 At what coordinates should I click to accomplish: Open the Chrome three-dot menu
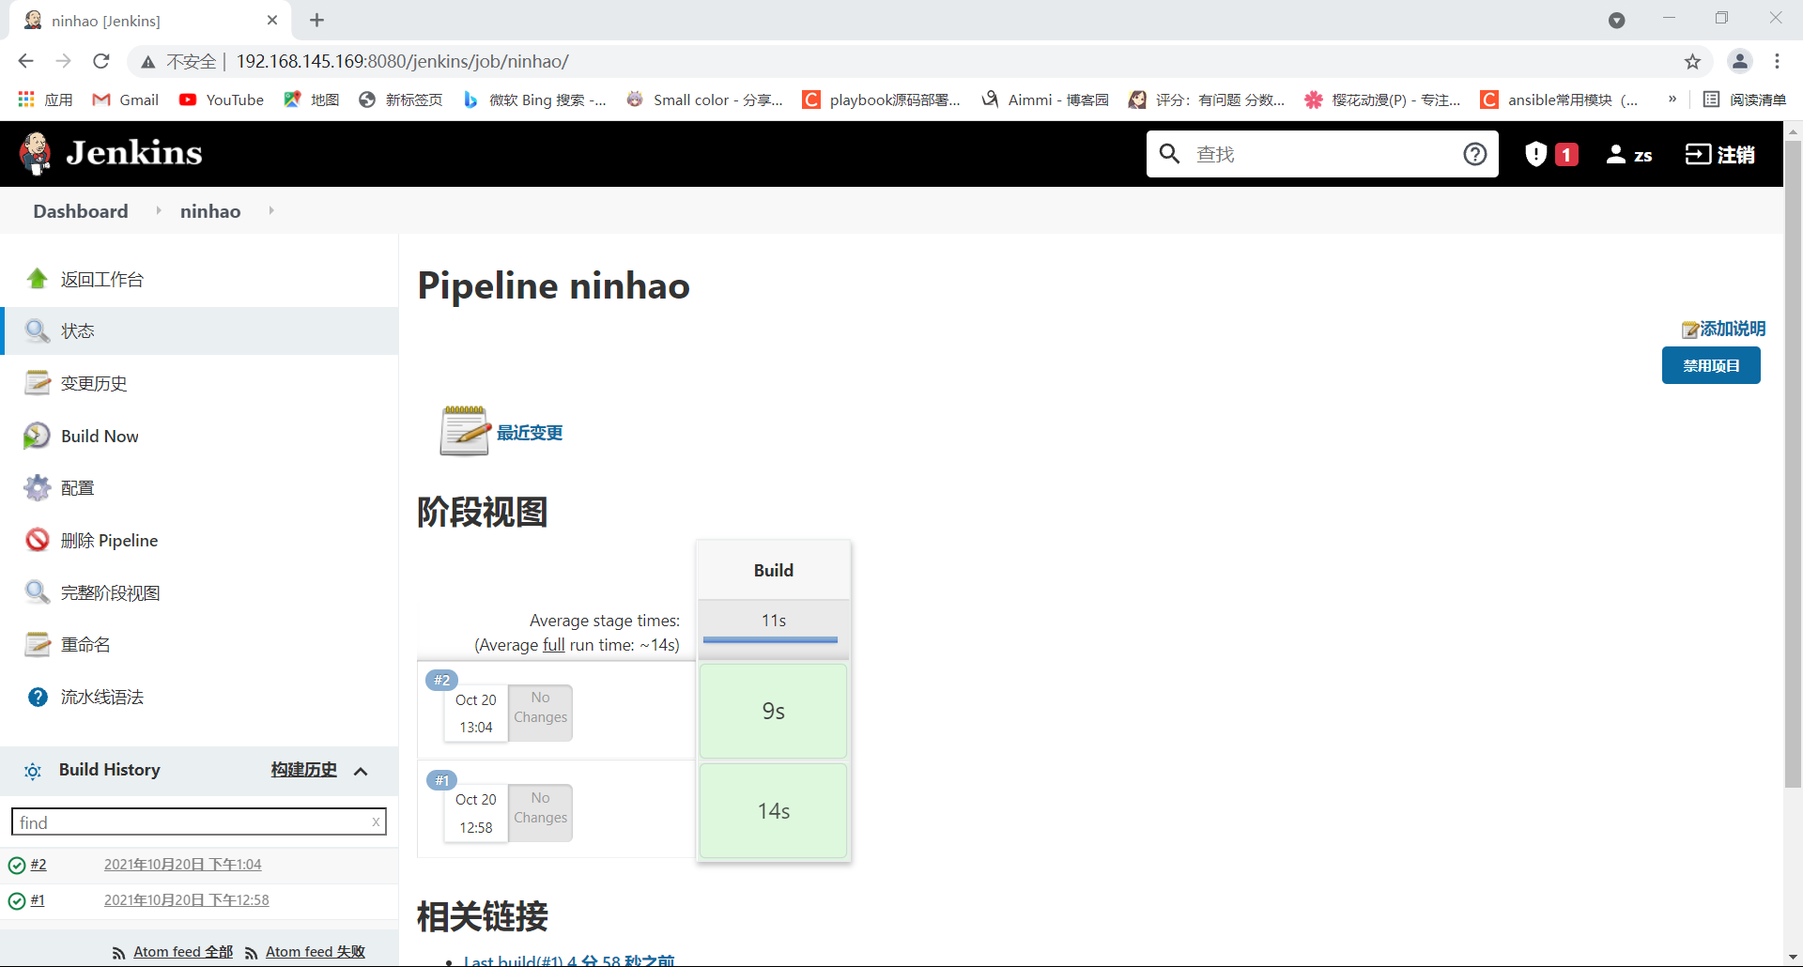(1777, 61)
